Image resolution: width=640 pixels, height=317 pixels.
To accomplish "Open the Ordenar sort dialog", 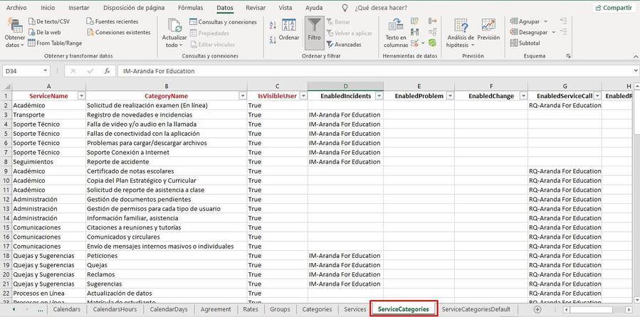I will (x=289, y=32).
